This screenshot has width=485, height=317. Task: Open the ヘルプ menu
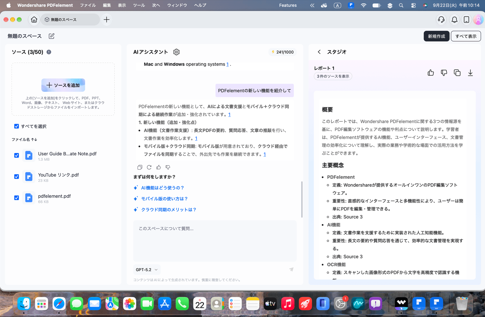[200, 5]
